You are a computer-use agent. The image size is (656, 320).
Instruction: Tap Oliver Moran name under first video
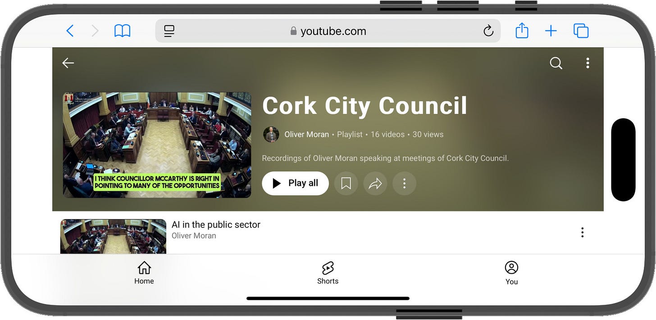(x=194, y=236)
